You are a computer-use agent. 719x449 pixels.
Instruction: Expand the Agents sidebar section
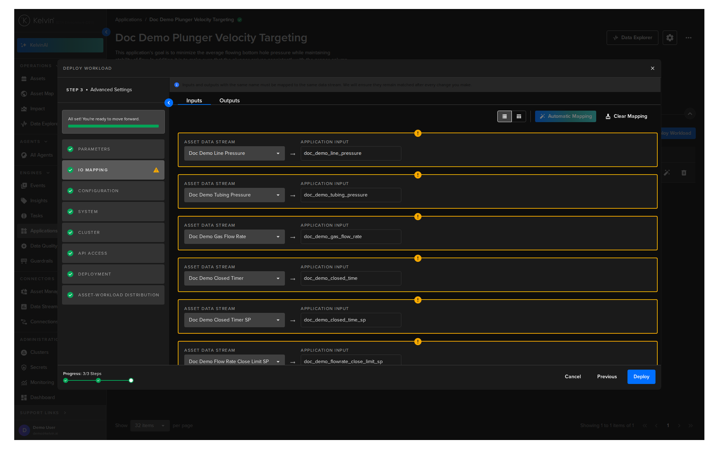(x=34, y=142)
